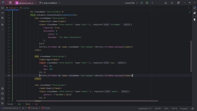Open the 2_vitejs_installation branch dropdown
The image size is (197, 111).
50,3
